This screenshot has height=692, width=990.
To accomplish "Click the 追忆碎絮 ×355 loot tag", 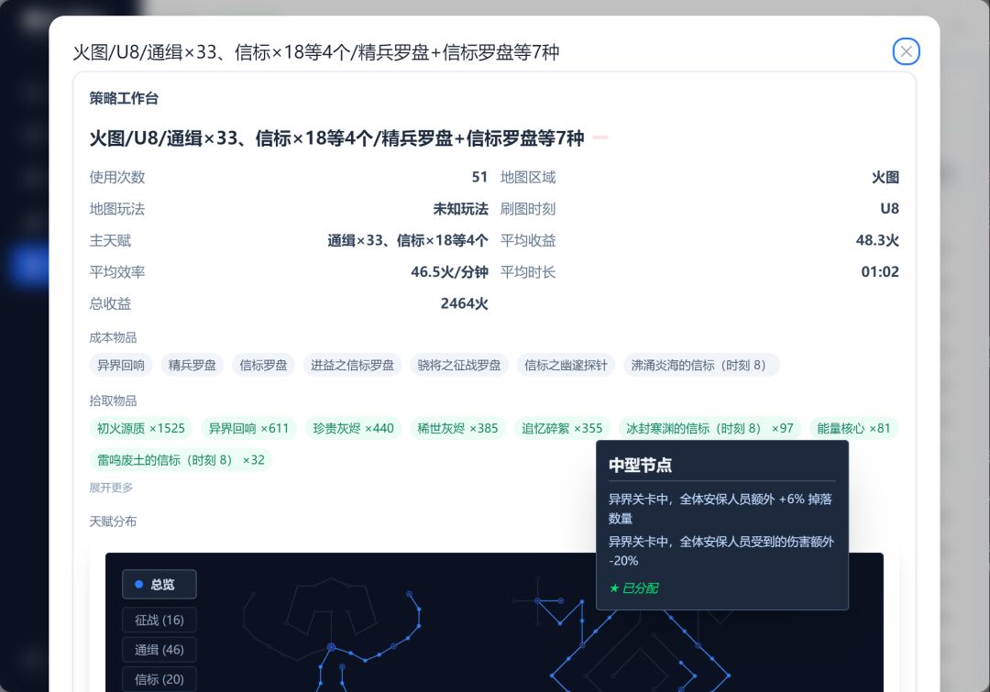I will [562, 428].
